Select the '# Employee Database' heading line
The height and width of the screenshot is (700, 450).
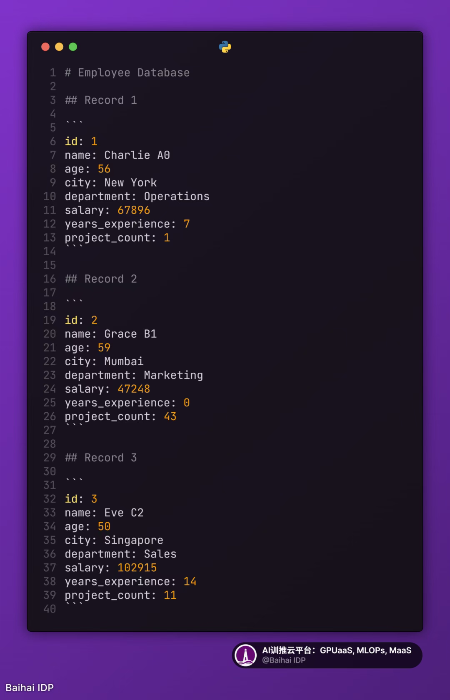127,73
